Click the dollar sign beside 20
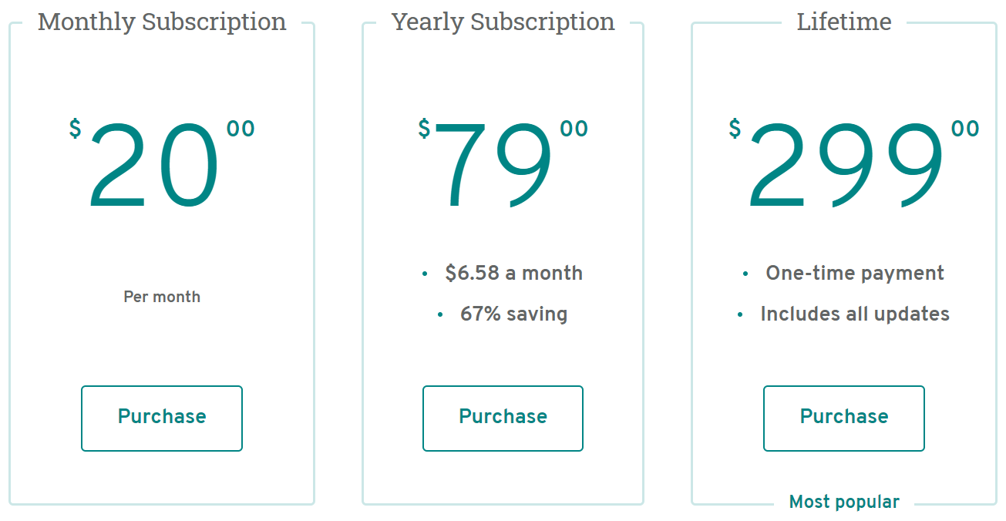Screen dimensions: 1006x521 pos(75,129)
